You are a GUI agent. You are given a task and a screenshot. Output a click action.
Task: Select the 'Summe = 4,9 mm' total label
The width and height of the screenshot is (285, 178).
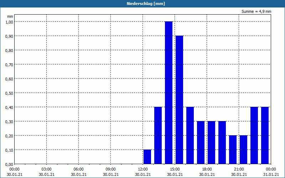[256, 11]
